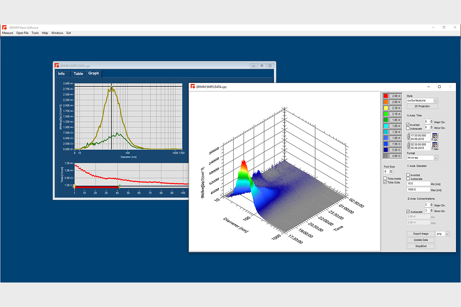Click the 3D plot window's GRIMM logo icon

(192, 87)
